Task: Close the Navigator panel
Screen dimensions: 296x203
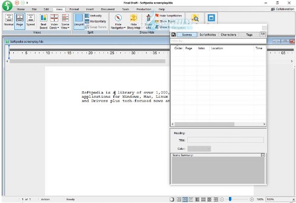Action: (264, 28)
